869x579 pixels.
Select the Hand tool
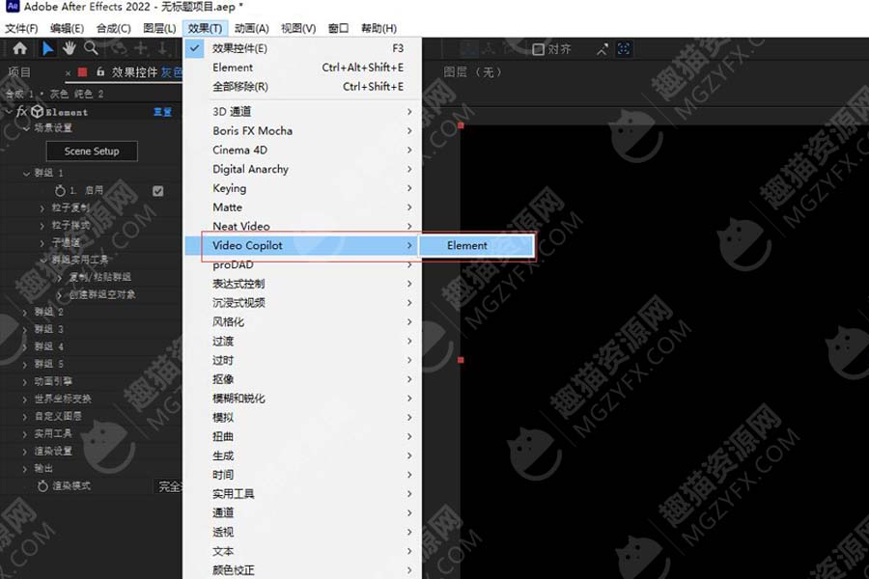pos(69,49)
